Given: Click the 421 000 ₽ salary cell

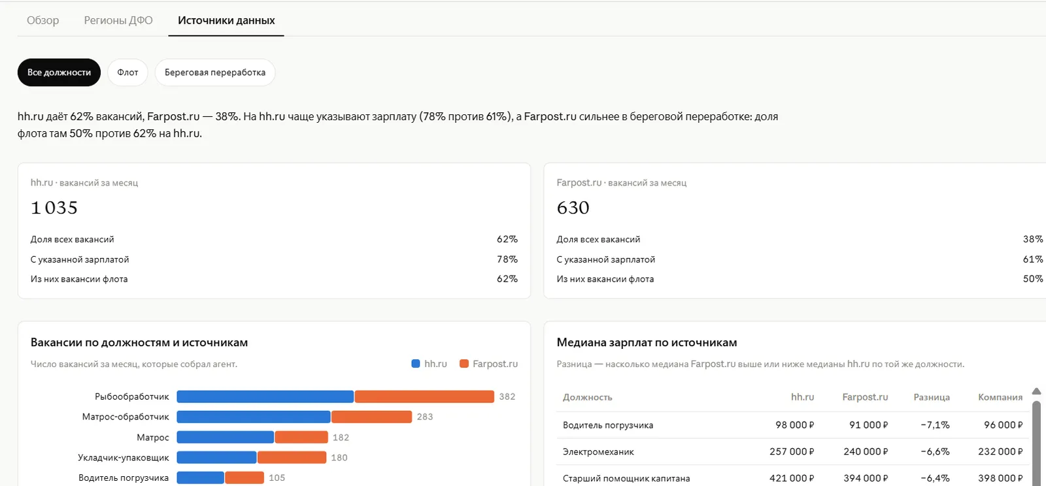Looking at the screenshot, I should (x=792, y=478).
